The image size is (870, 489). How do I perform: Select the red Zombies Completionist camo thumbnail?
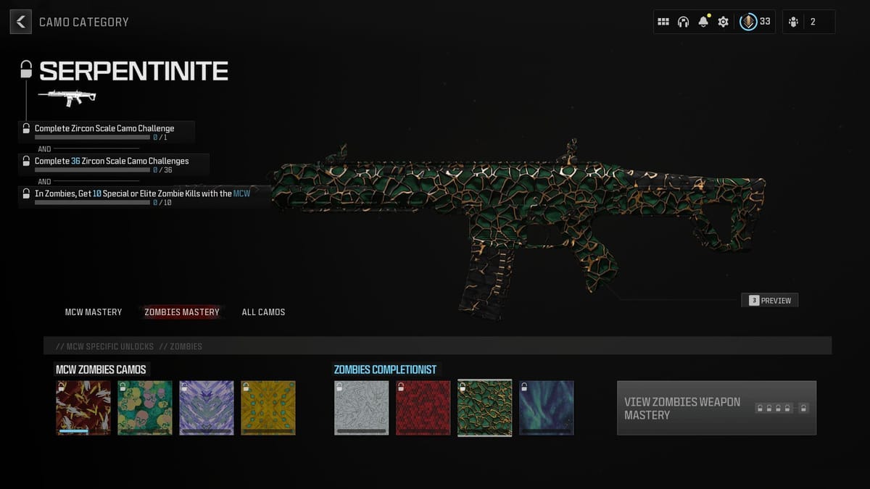pos(423,408)
